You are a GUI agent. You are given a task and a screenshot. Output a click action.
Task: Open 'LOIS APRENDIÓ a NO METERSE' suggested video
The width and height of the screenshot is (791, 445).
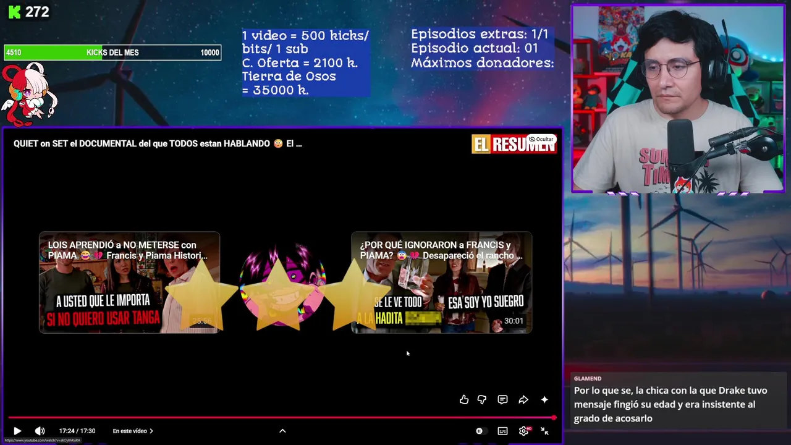pyautogui.click(x=129, y=282)
